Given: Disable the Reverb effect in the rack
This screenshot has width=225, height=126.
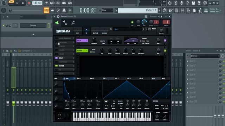Looking at the screenshot, I should (x=56, y=66).
